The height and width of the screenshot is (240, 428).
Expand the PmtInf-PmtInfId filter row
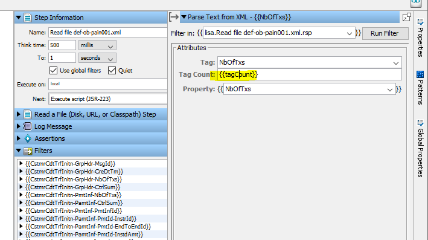click(x=21, y=211)
